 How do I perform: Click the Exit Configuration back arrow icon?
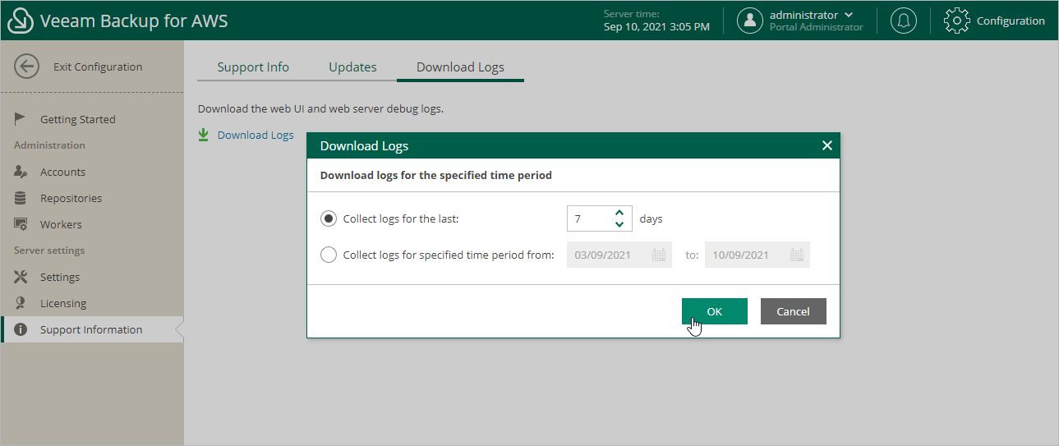pyautogui.click(x=27, y=67)
